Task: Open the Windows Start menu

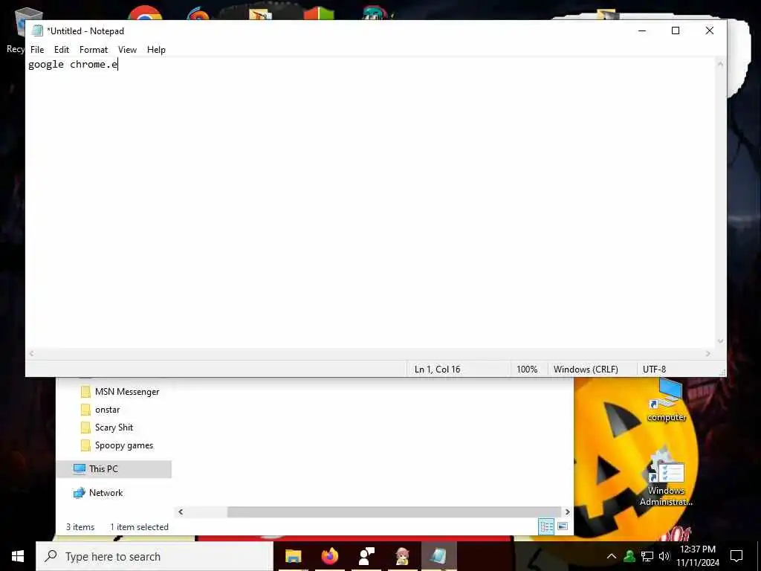Action: [18, 556]
